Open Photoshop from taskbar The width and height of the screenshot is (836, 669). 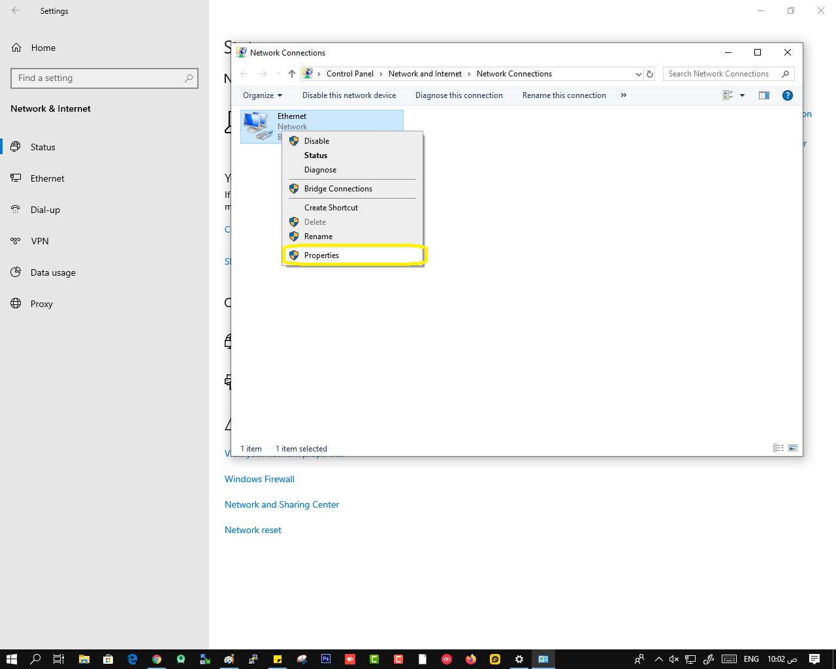(326, 659)
